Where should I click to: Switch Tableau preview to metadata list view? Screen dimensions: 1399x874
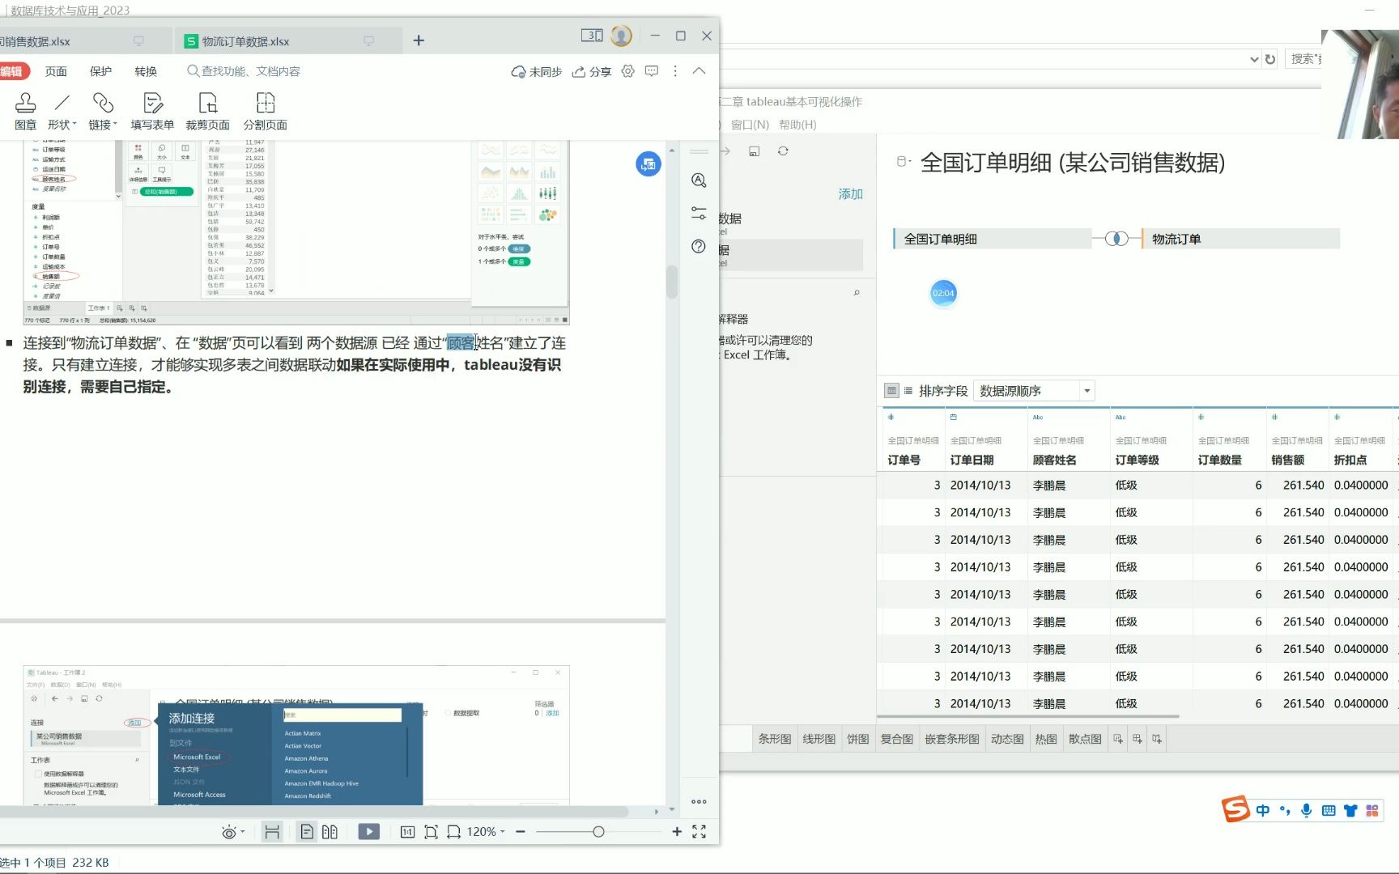point(908,391)
